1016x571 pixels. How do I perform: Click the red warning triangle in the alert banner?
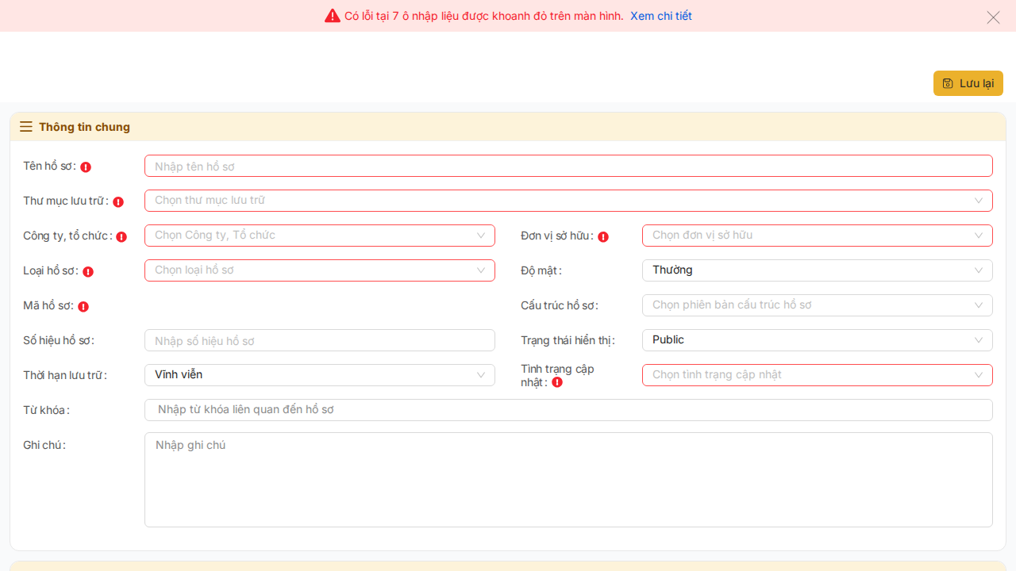333,16
